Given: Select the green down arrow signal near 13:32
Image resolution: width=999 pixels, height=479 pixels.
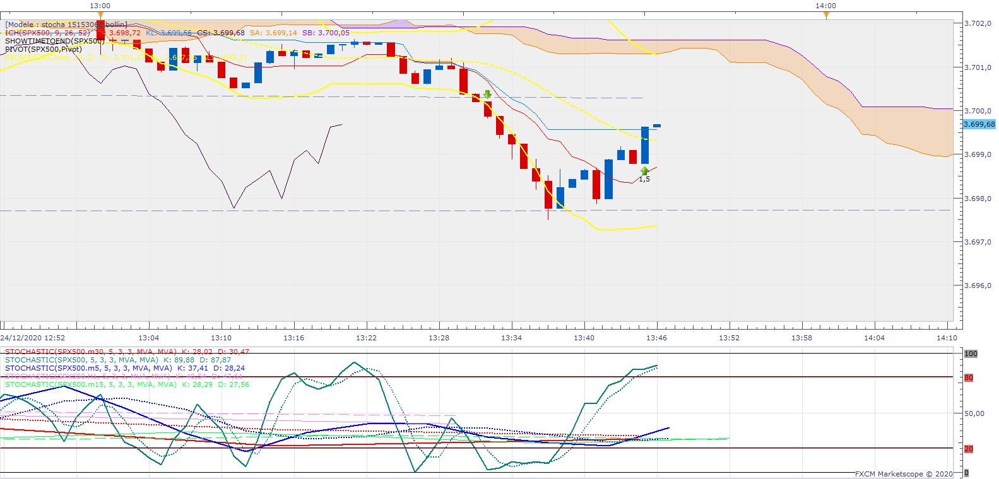Looking at the screenshot, I should [x=487, y=95].
